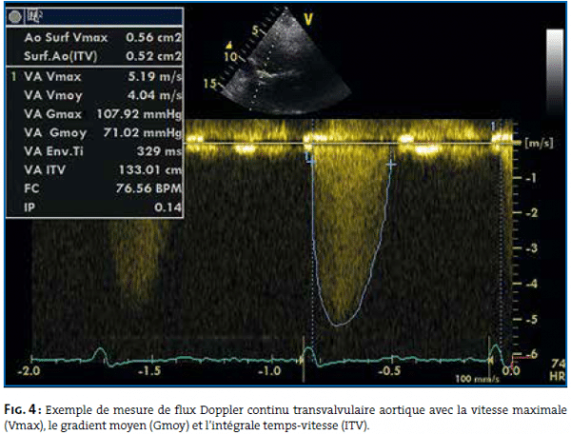The width and height of the screenshot is (571, 434).
Task: Select the FC 76.56 BPM row
Action: pyautogui.click(x=96, y=189)
